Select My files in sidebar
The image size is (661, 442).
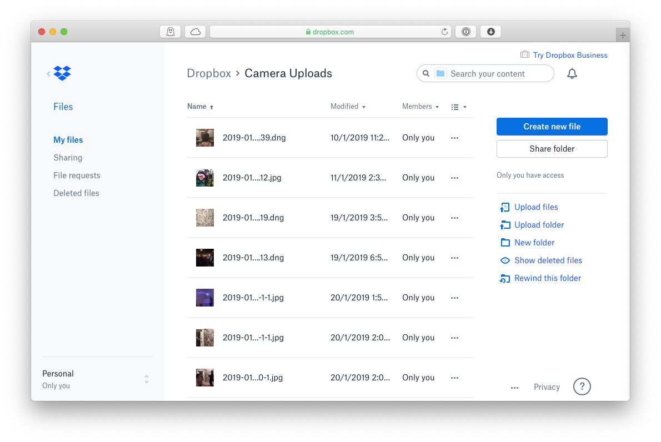click(x=68, y=140)
